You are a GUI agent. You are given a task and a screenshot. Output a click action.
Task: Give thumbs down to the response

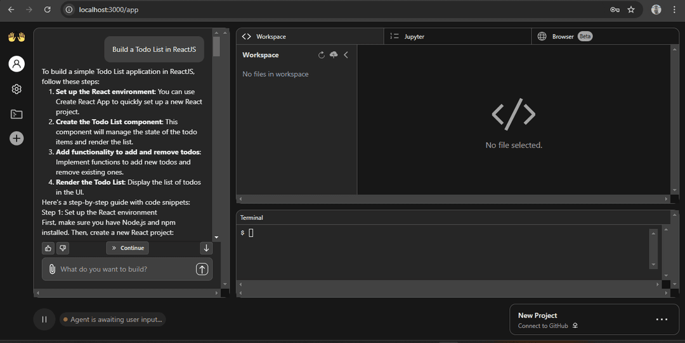[x=63, y=248]
